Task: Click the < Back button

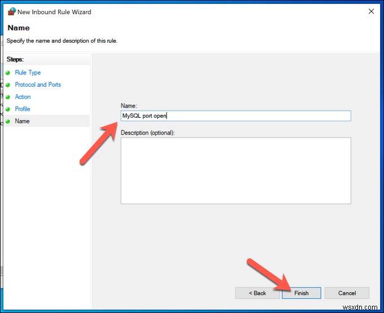Action: click(257, 293)
